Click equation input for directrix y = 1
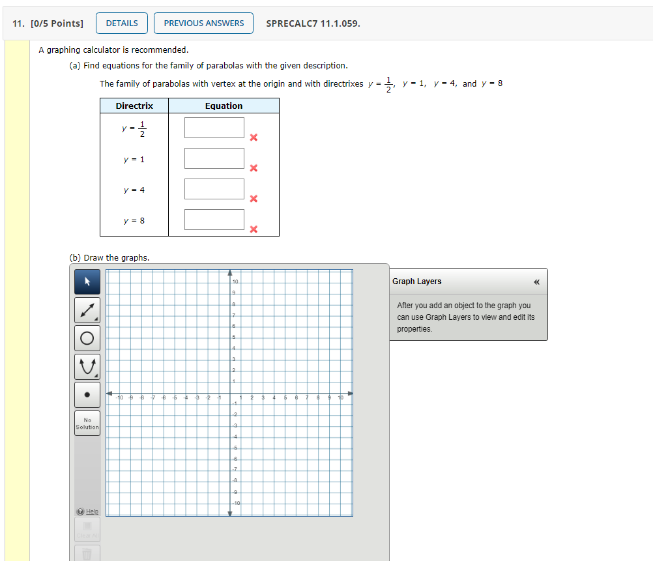Viewport: 653px width, 561px height. tap(214, 158)
